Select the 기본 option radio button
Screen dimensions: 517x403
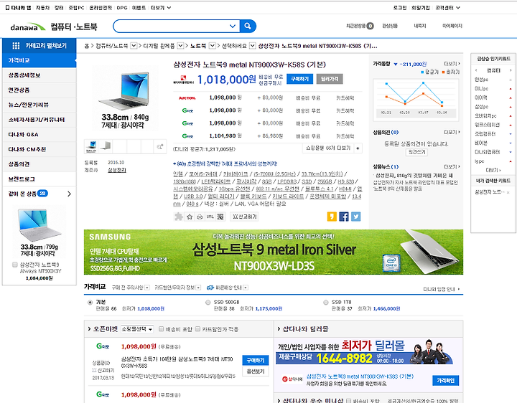[x=90, y=303]
